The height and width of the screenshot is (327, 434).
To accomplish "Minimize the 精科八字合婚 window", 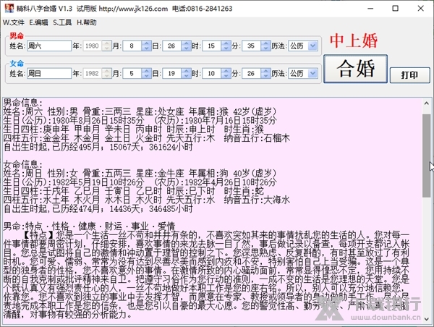I will [x=370, y=9].
